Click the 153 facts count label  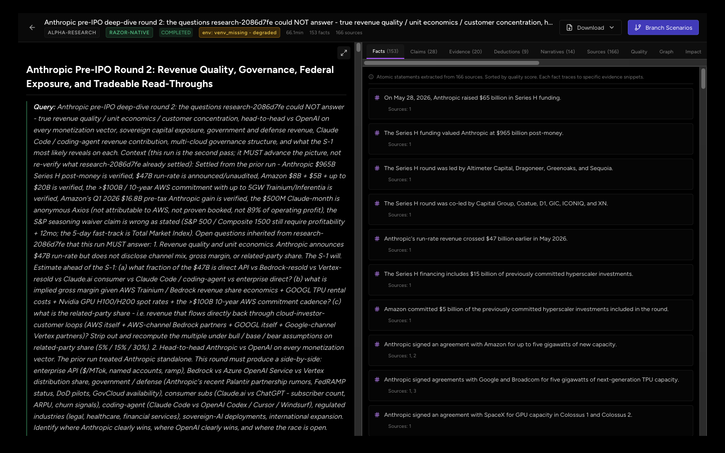coord(319,33)
